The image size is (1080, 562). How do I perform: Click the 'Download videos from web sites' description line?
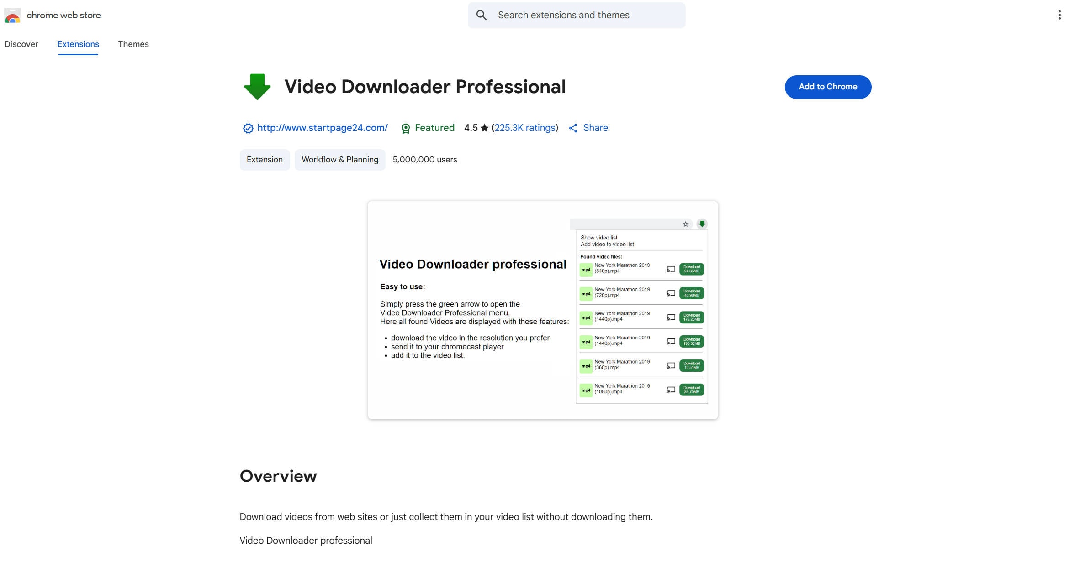coord(446,517)
